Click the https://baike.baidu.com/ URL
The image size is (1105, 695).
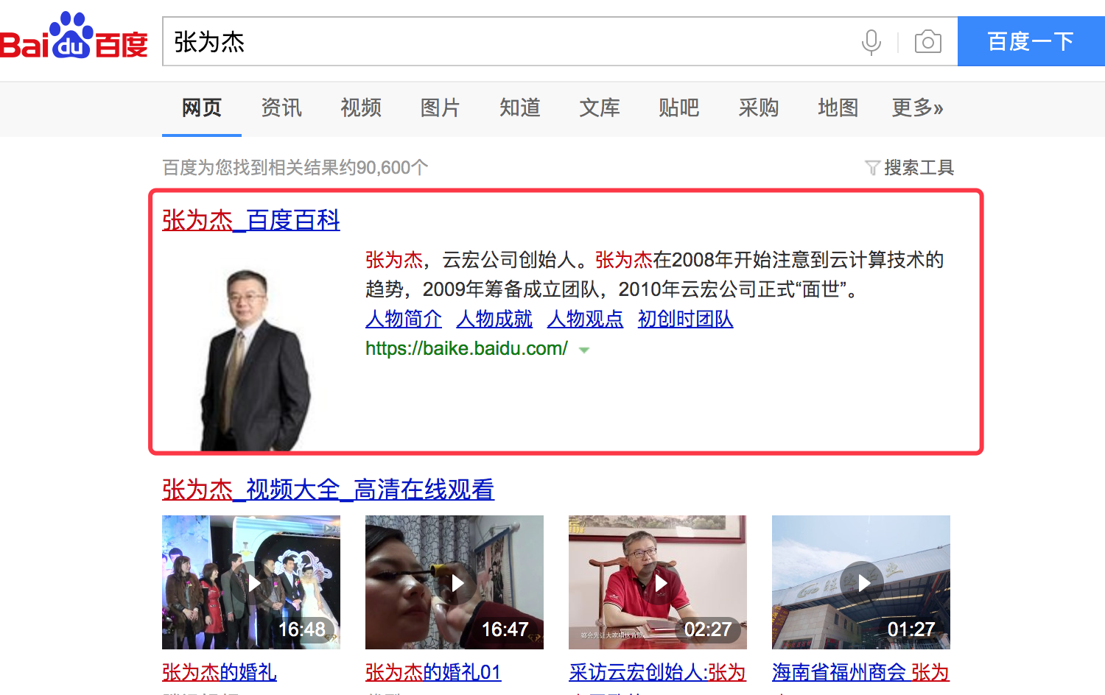(466, 348)
